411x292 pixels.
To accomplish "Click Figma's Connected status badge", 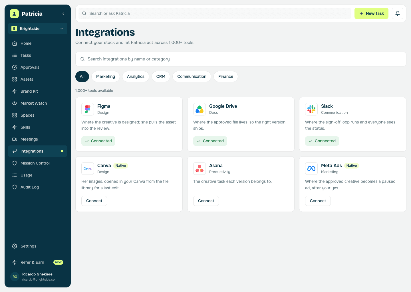I will pos(98,141).
